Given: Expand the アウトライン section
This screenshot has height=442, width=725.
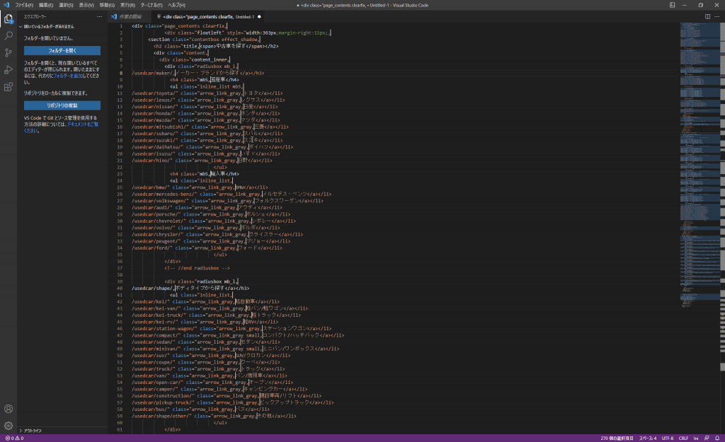Looking at the screenshot, I should pyautogui.click(x=33, y=431).
